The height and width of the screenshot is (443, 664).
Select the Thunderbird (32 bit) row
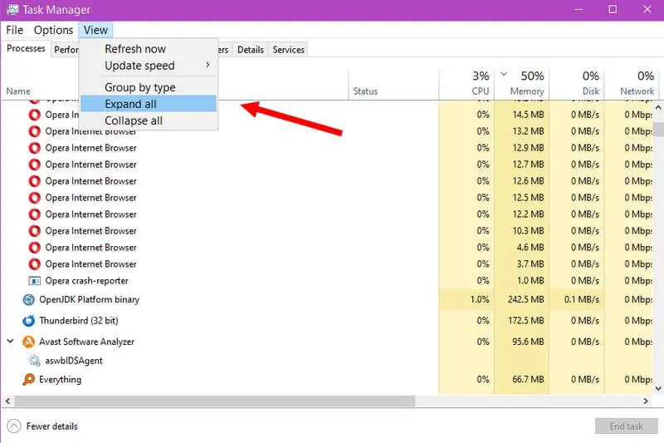click(327, 321)
